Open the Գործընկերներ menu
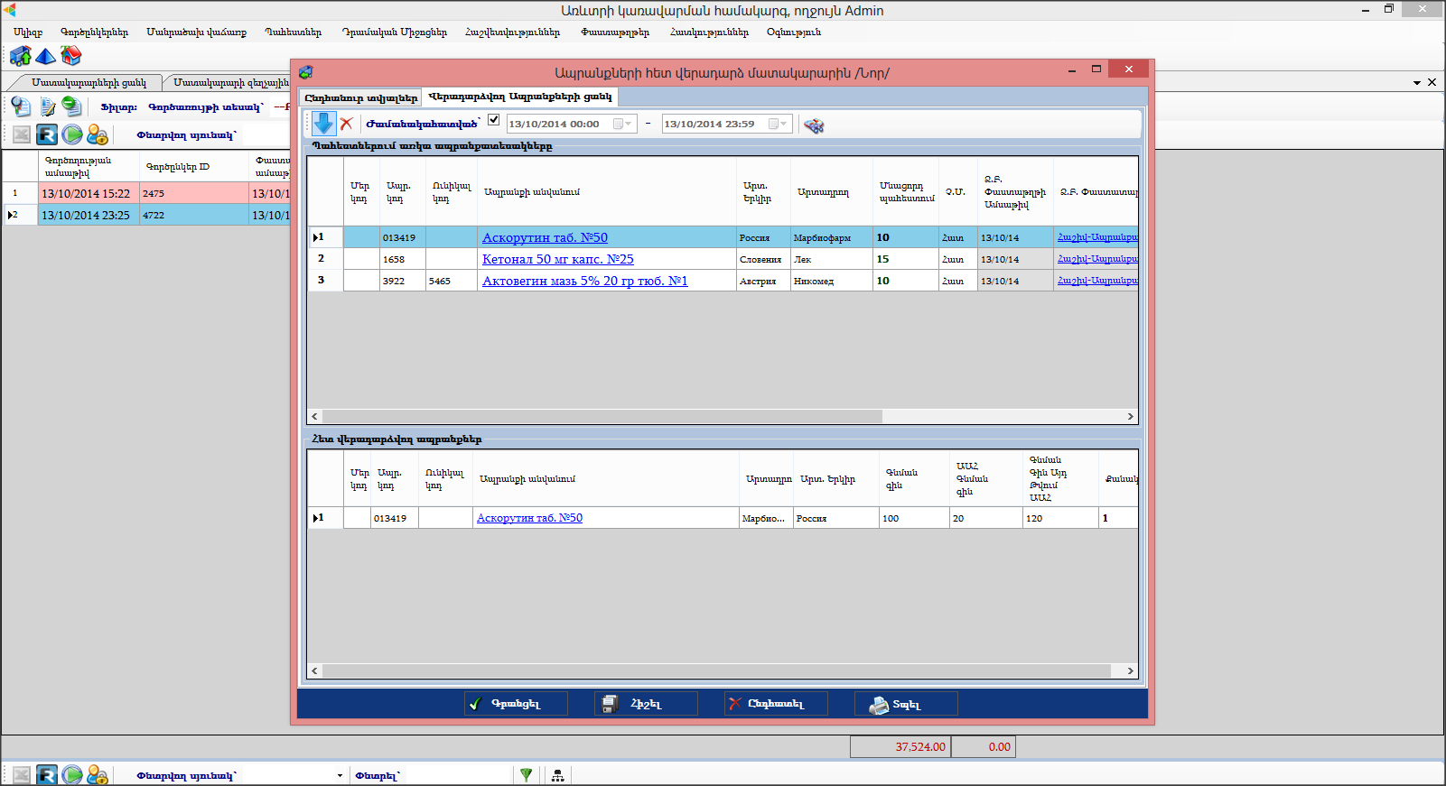 pyautogui.click(x=94, y=32)
